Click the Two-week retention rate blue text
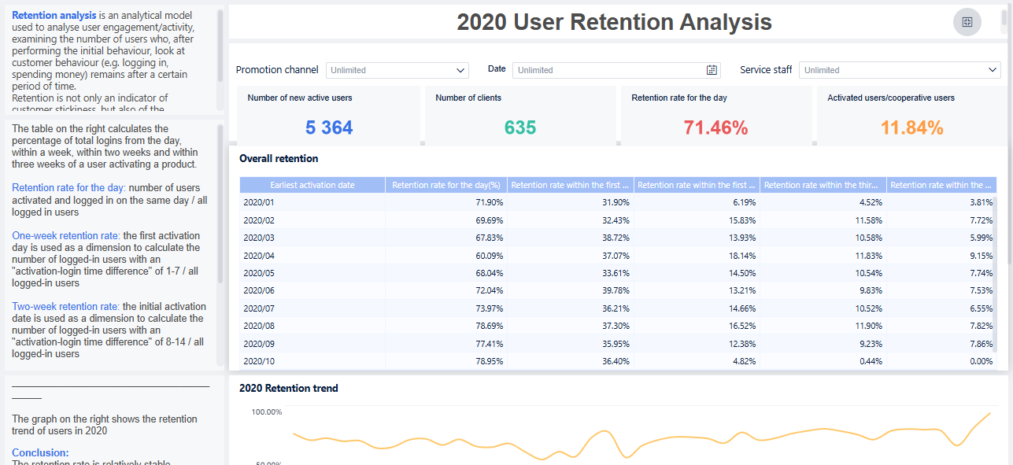The image size is (1013, 465). click(x=65, y=306)
